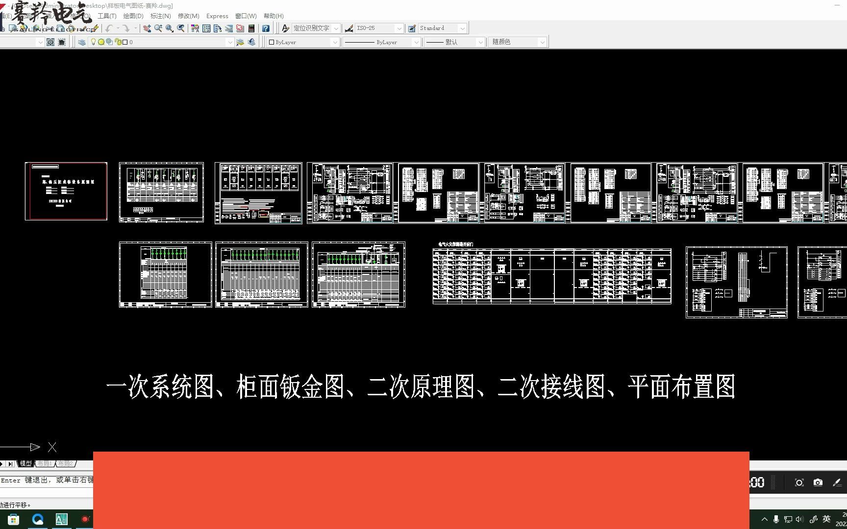
Task: Open the 修改(M) menu
Action: 189,16
